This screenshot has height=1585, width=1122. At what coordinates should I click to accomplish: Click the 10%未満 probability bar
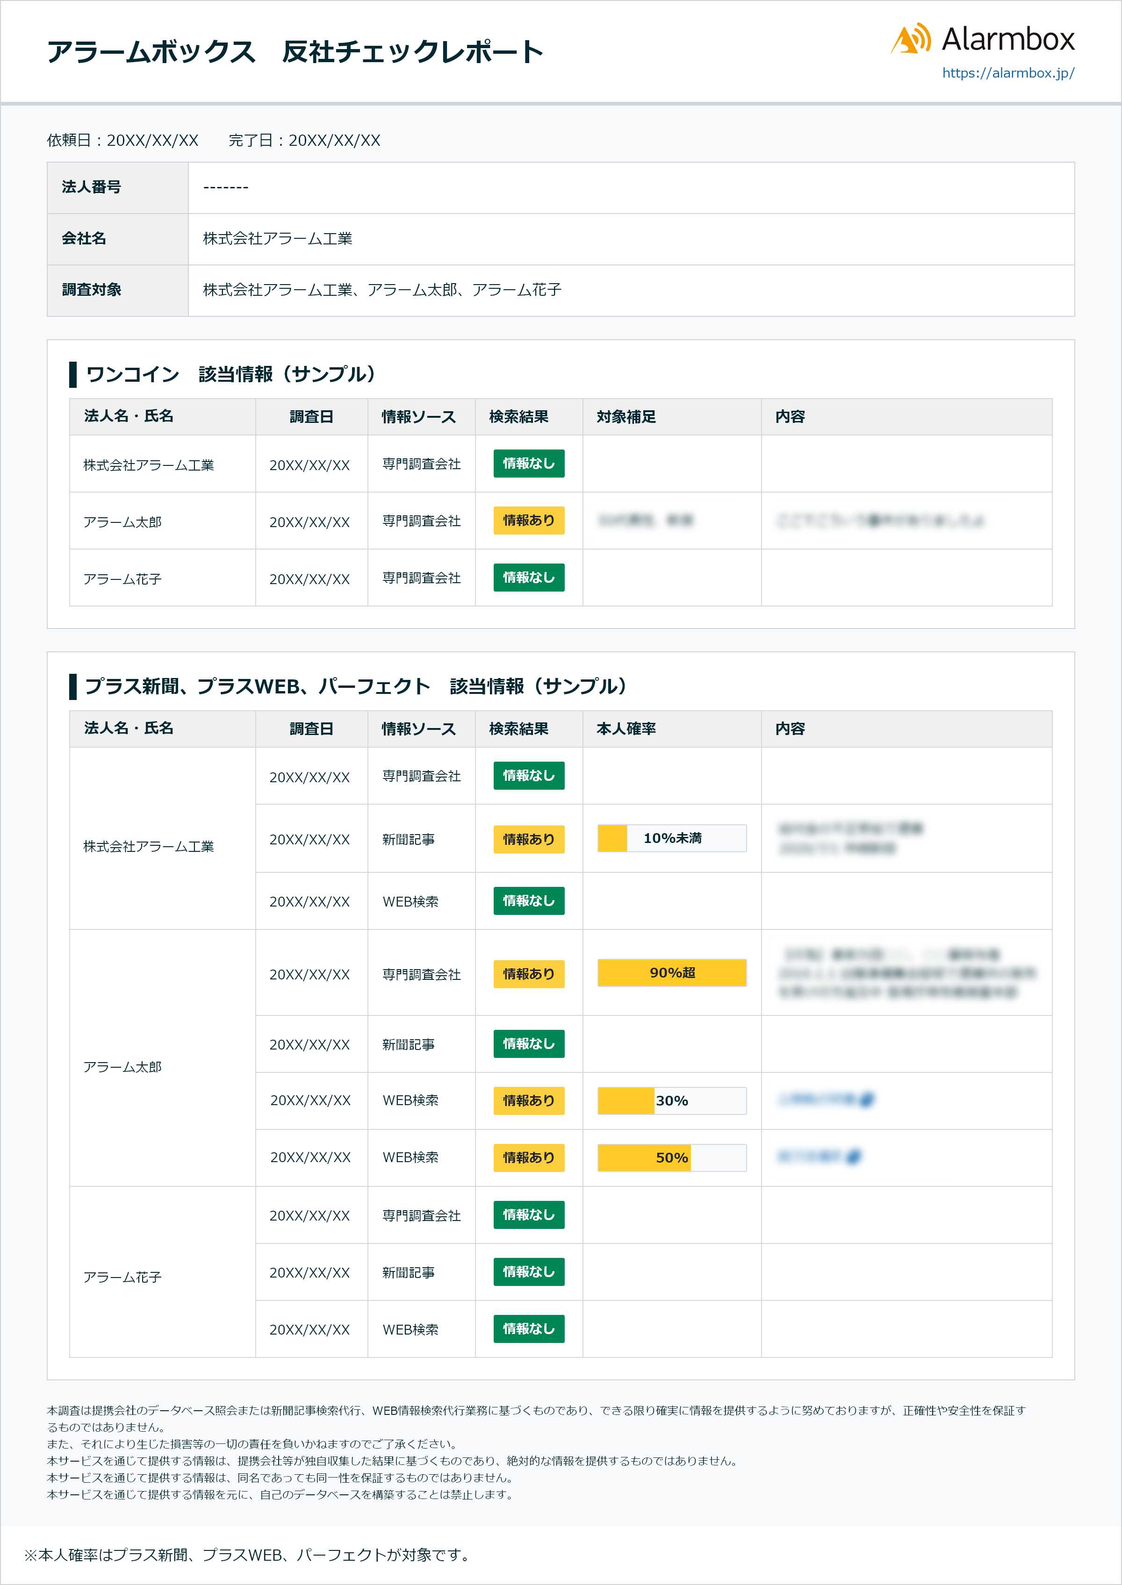[x=671, y=838]
